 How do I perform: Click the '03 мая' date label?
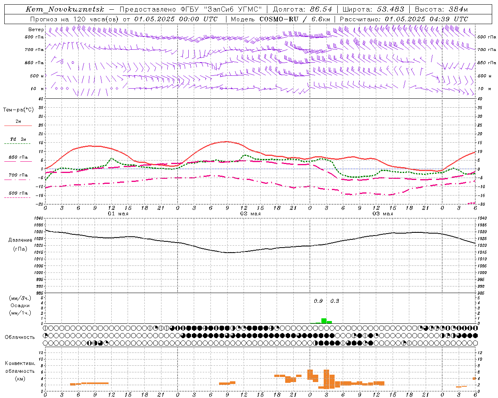383,214
